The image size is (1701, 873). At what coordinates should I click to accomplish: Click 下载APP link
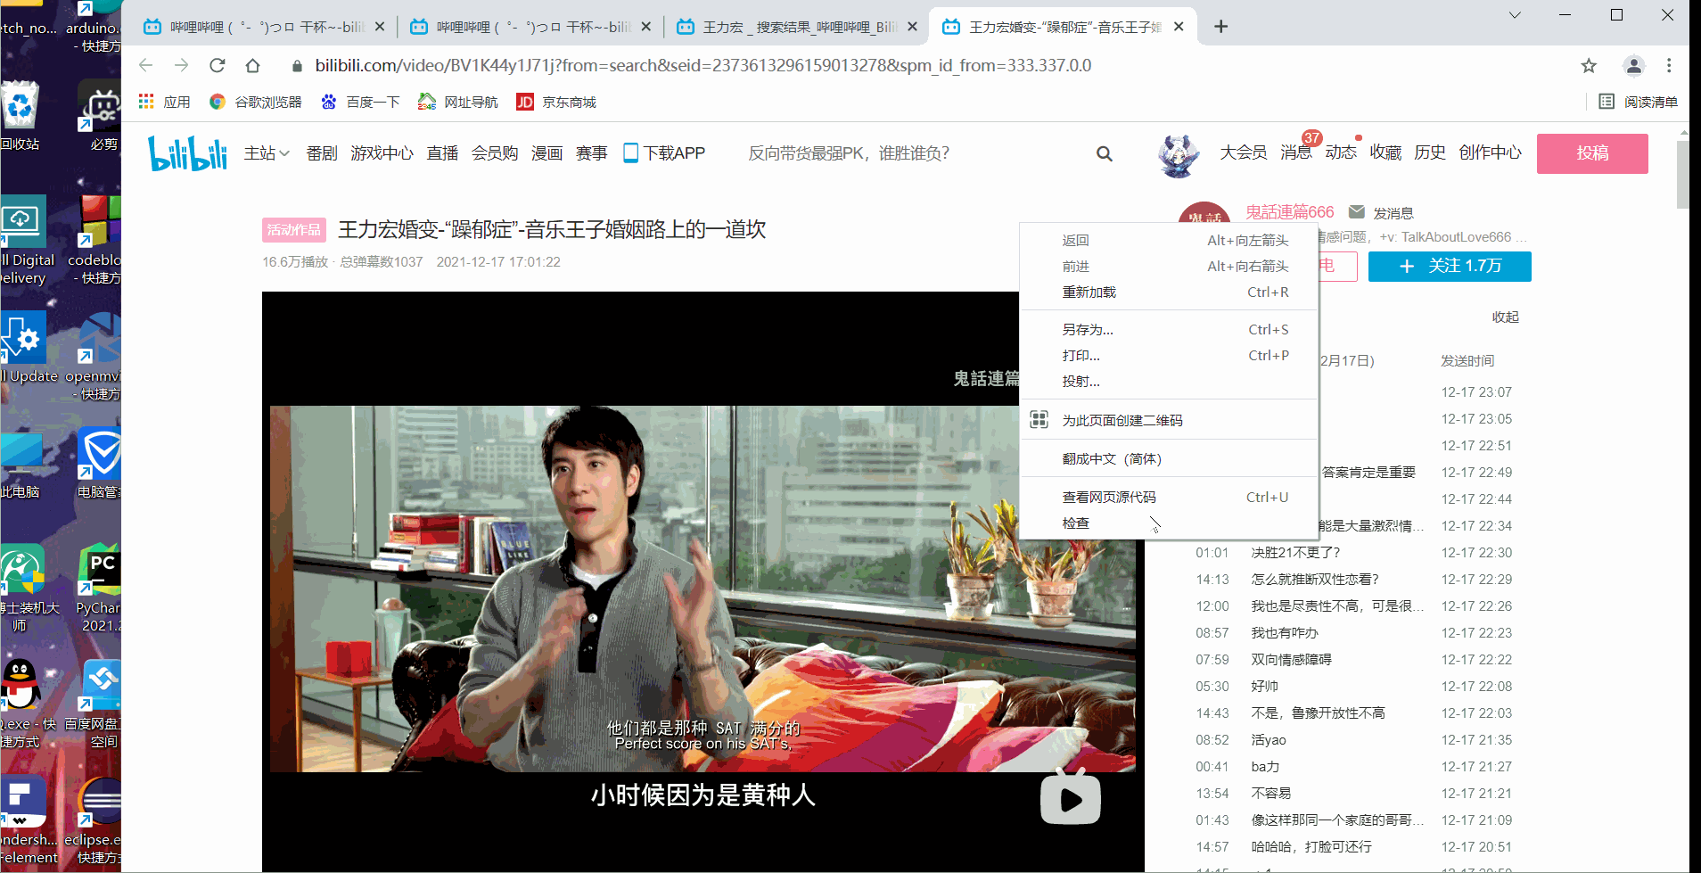pyautogui.click(x=664, y=153)
